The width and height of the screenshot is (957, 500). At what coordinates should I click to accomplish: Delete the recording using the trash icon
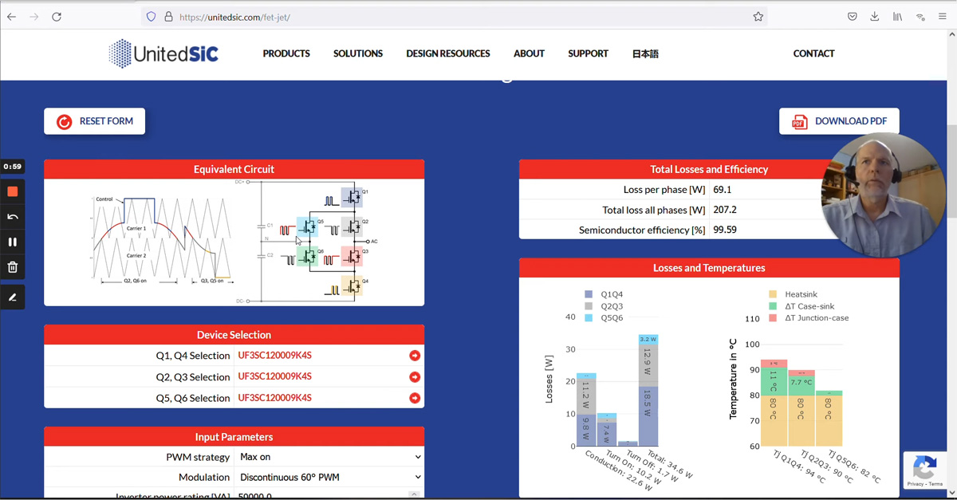pos(12,266)
